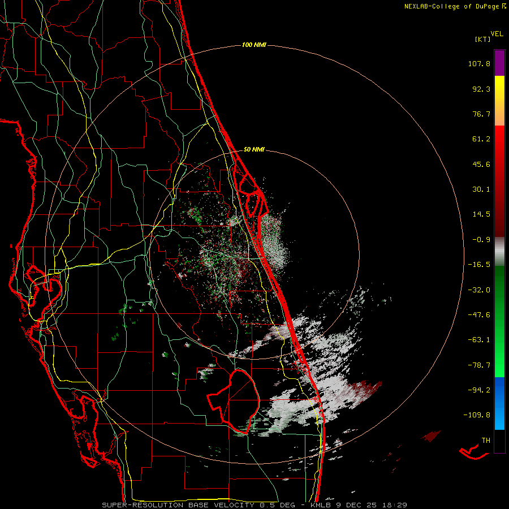Select the 92.3 legend value
509x509 pixels.
click(x=481, y=89)
